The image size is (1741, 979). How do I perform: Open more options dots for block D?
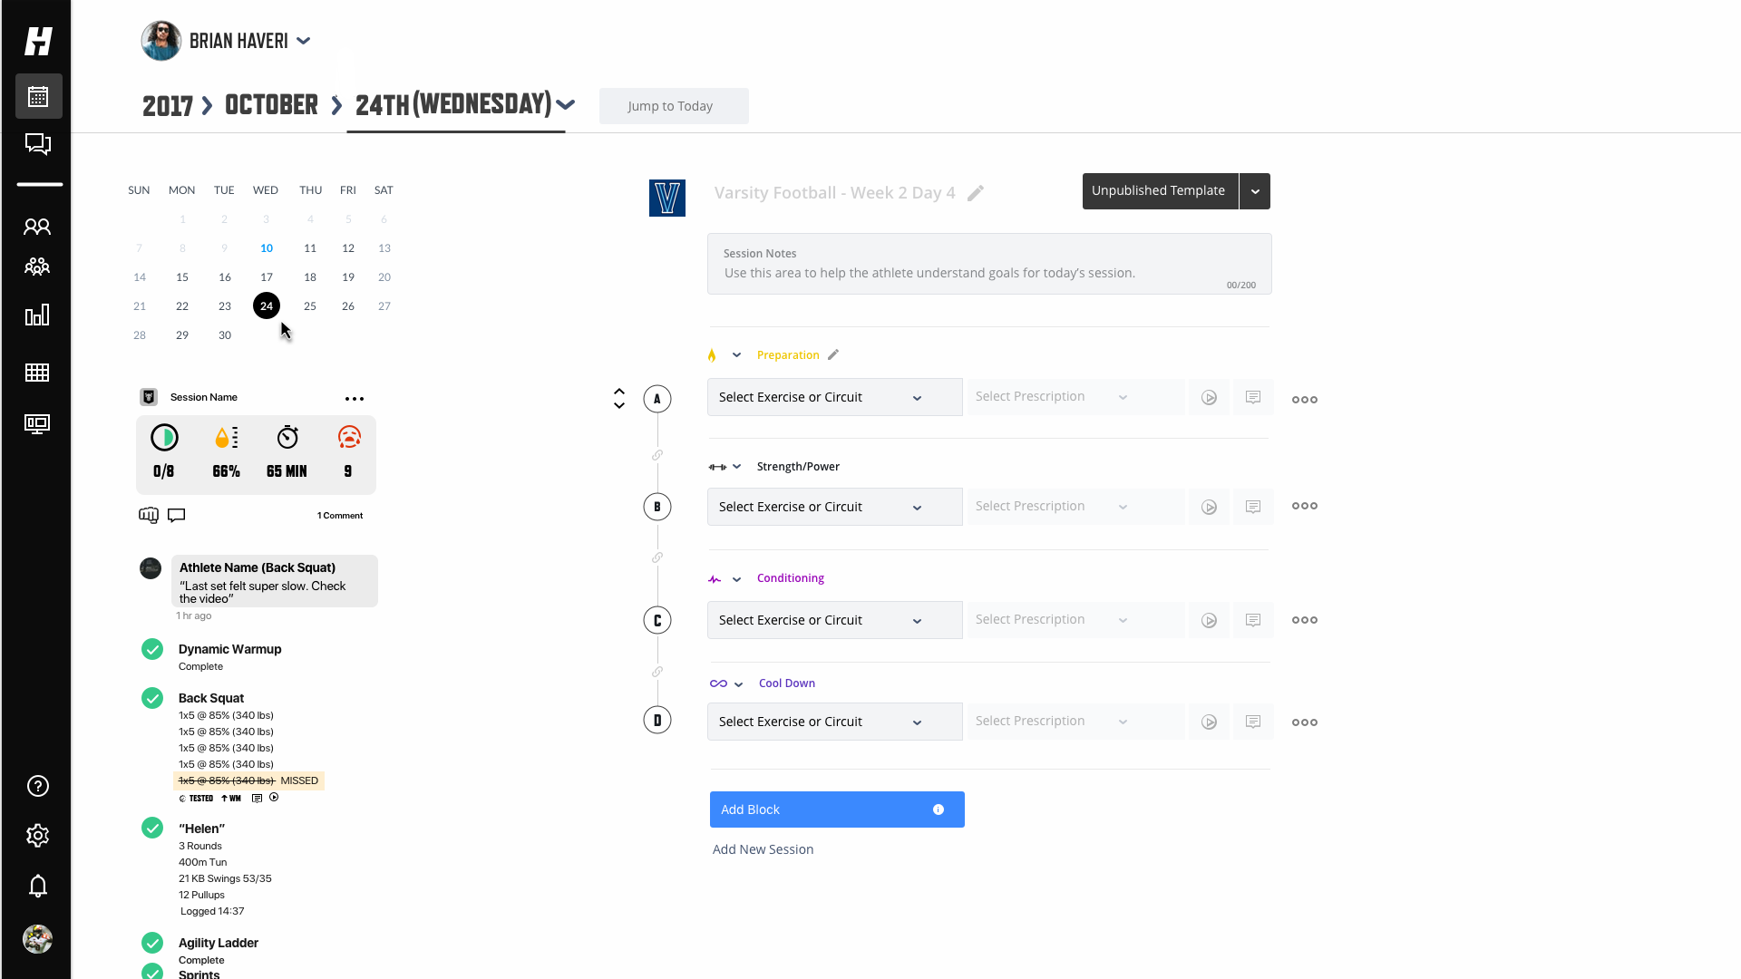(x=1305, y=722)
